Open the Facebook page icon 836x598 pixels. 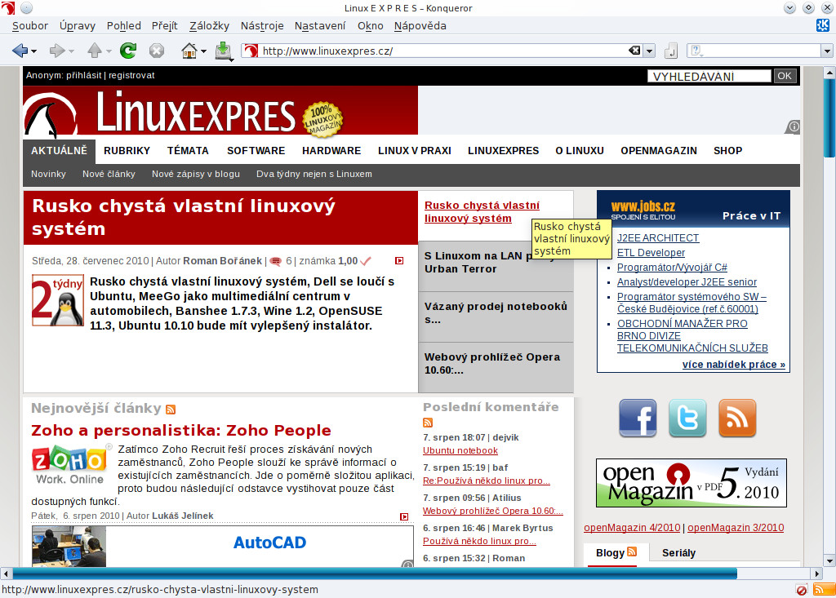point(638,418)
